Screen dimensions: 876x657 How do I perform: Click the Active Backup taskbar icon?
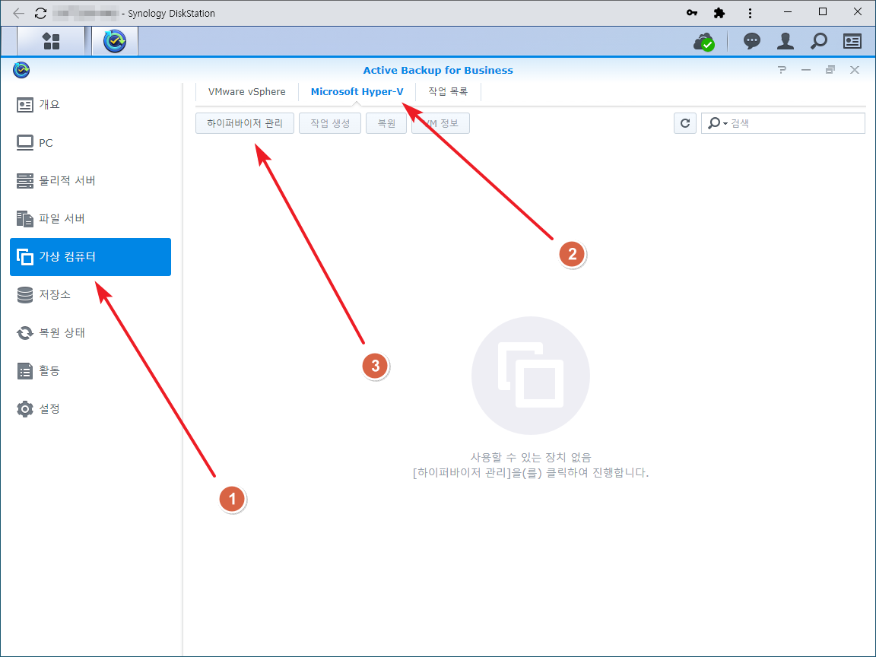(x=115, y=41)
